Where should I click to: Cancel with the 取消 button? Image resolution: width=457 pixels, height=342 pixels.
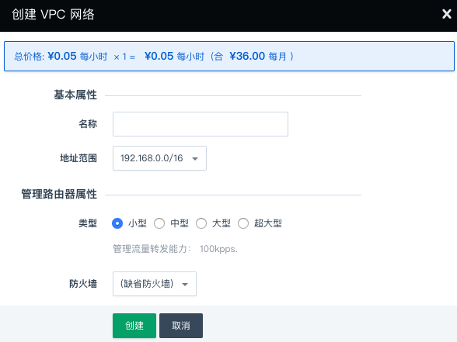pos(181,326)
